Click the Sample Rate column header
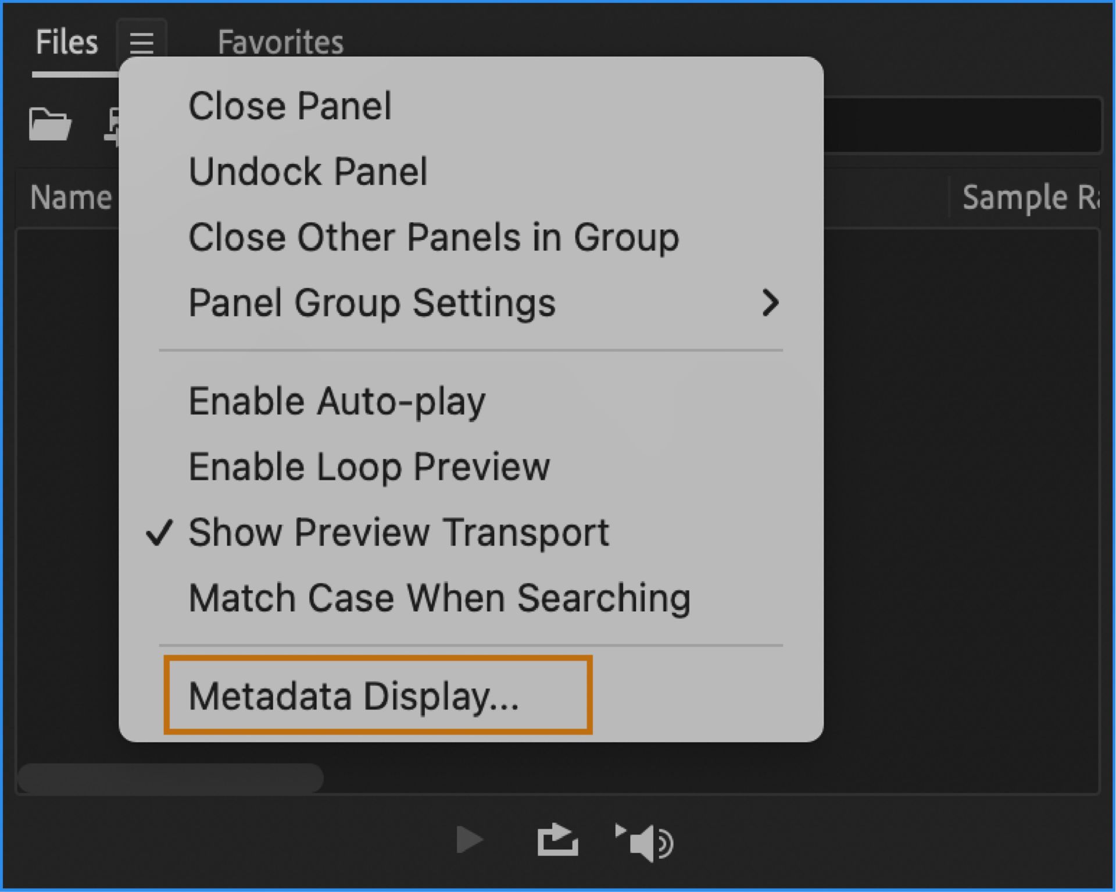The width and height of the screenshot is (1116, 892). (1029, 198)
